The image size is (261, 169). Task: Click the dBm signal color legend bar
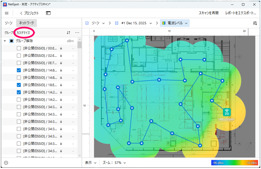point(234,163)
